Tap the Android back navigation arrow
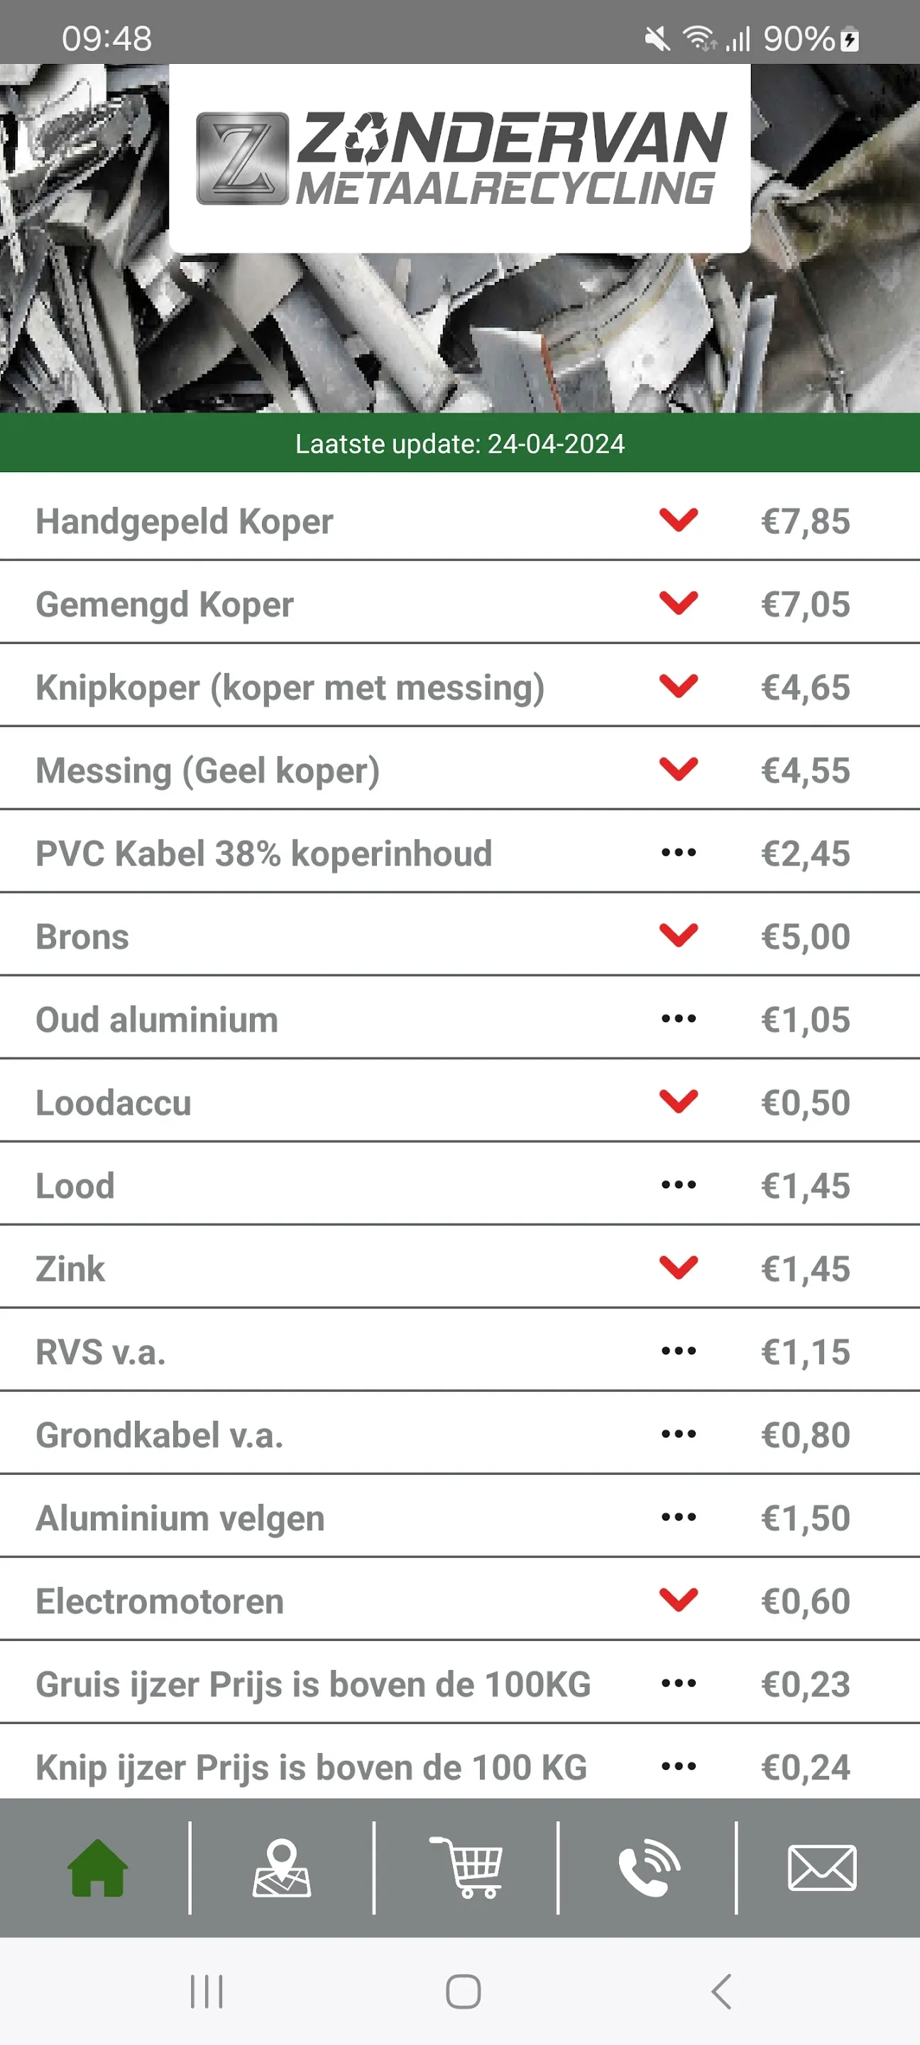Screen dimensions: 920x2045 point(721,1991)
